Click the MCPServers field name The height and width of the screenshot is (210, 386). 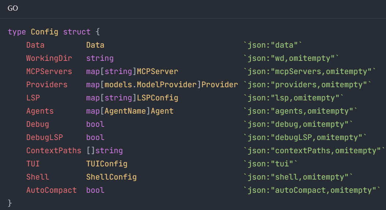point(49,71)
